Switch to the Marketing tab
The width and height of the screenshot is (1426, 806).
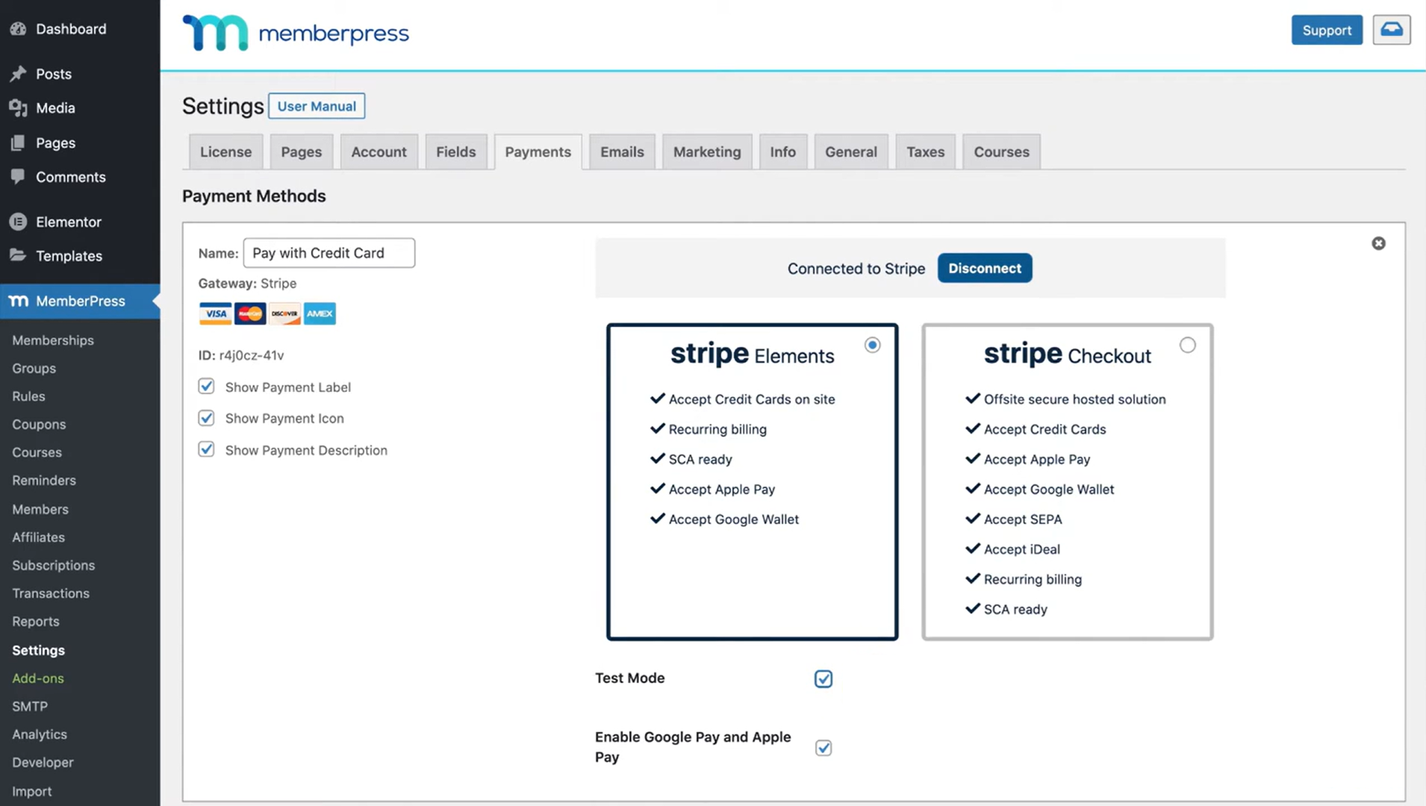(x=707, y=151)
